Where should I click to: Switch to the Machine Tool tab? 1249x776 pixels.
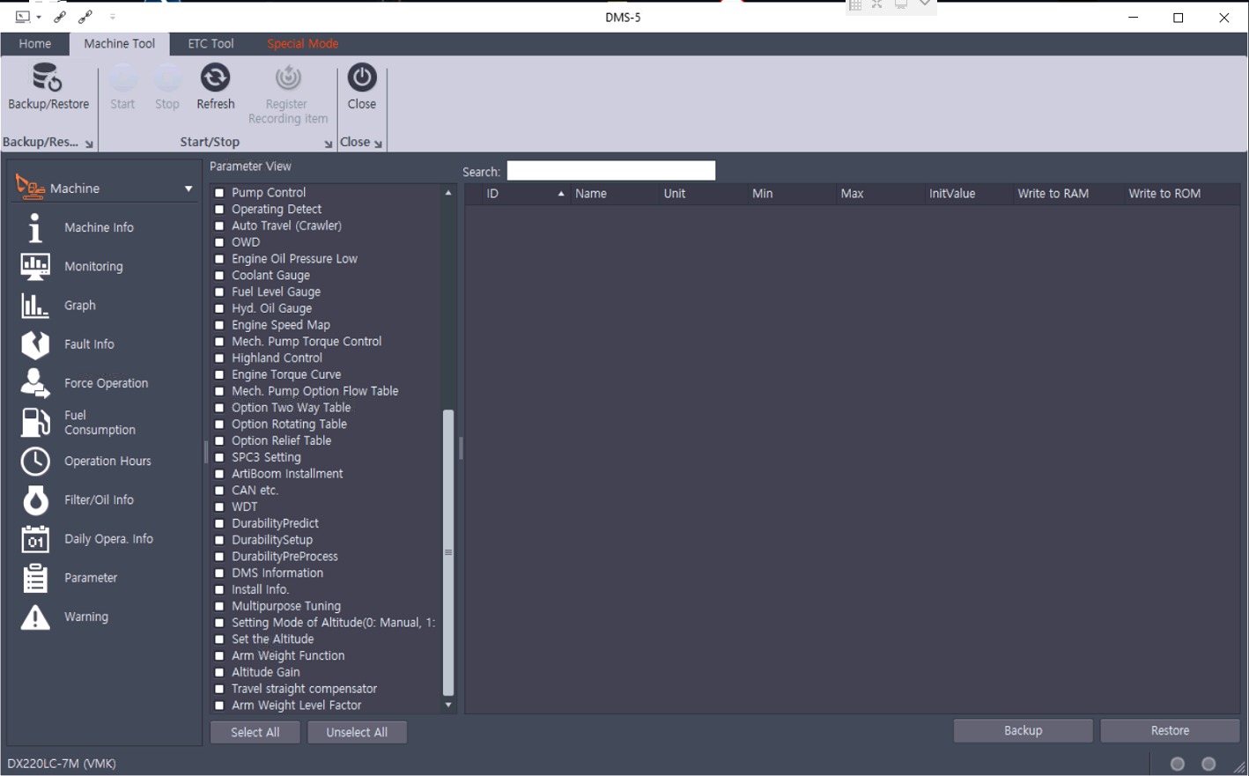pos(120,43)
